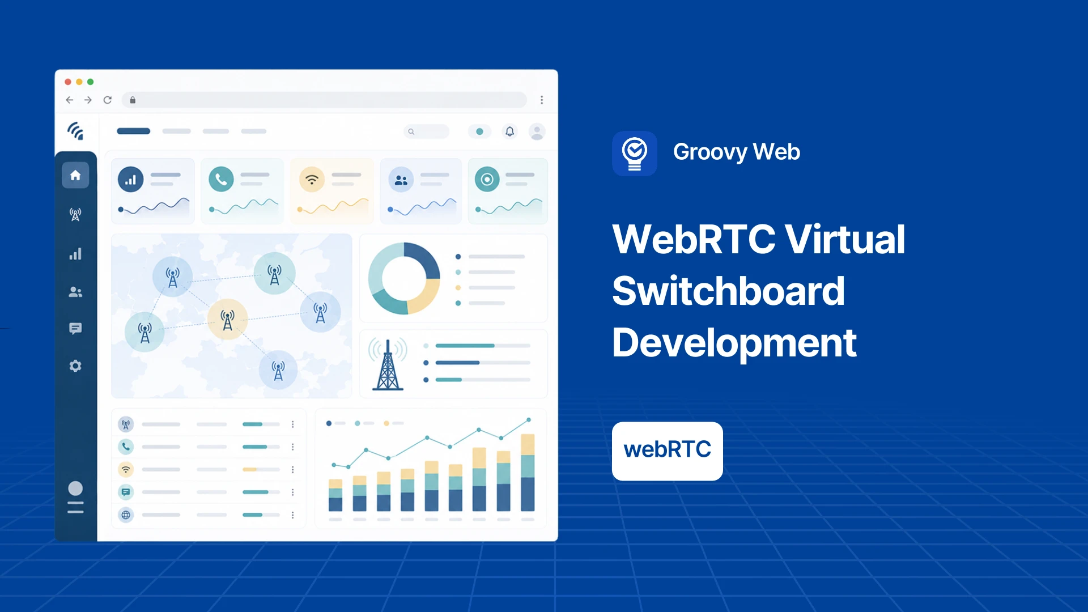This screenshot has width=1088, height=612.
Task: Click the Groovy Web logo
Action: (635, 154)
